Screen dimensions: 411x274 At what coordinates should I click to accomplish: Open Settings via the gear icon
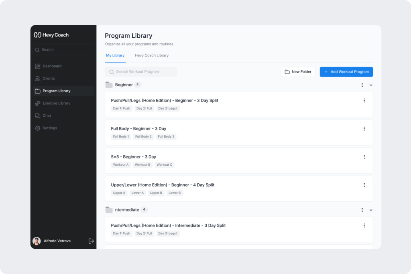click(x=37, y=128)
